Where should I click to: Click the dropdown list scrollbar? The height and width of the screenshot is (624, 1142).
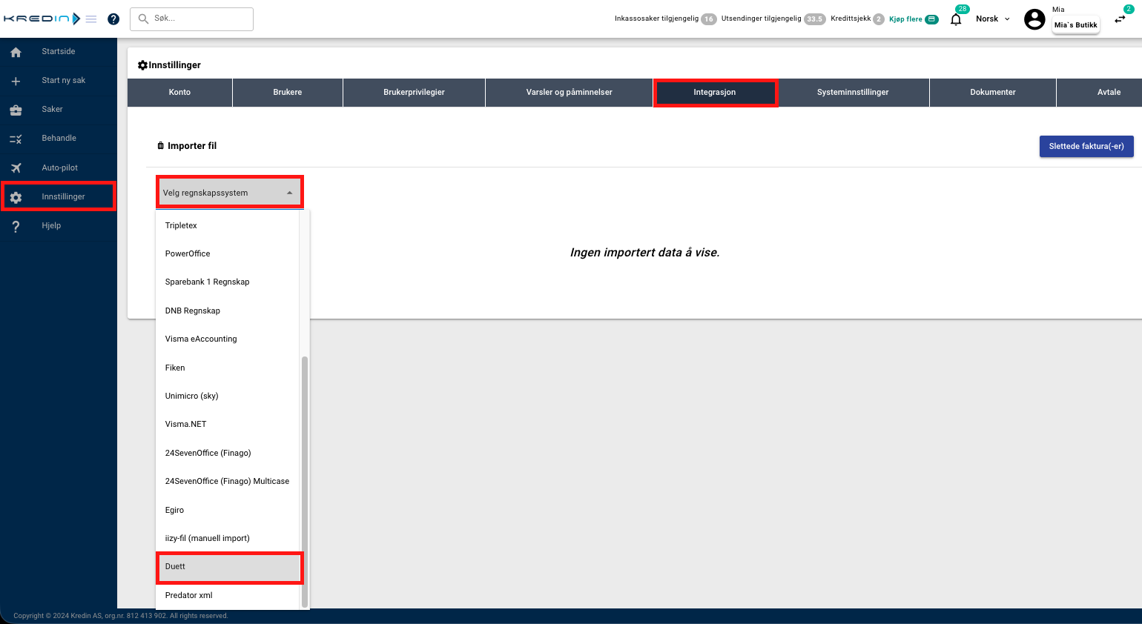pyautogui.click(x=305, y=482)
